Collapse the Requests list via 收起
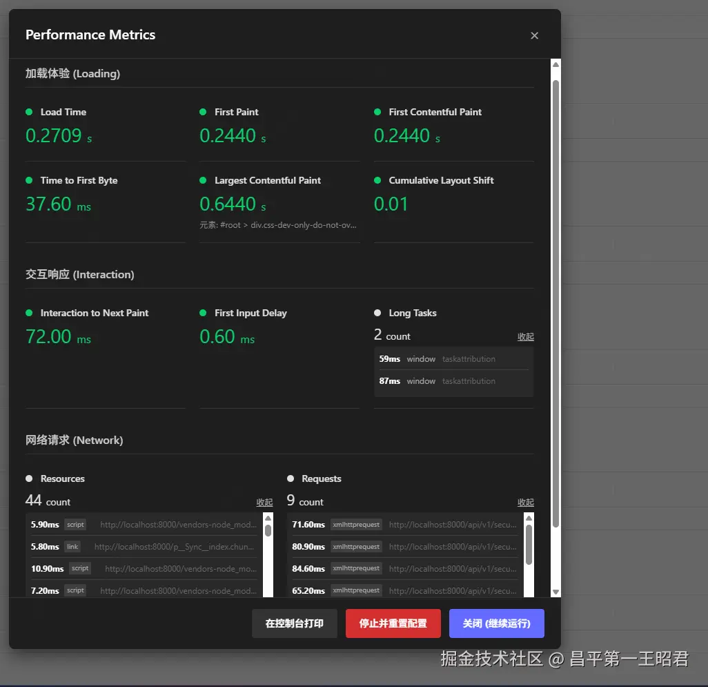This screenshot has width=708, height=687. pyautogui.click(x=526, y=502)
